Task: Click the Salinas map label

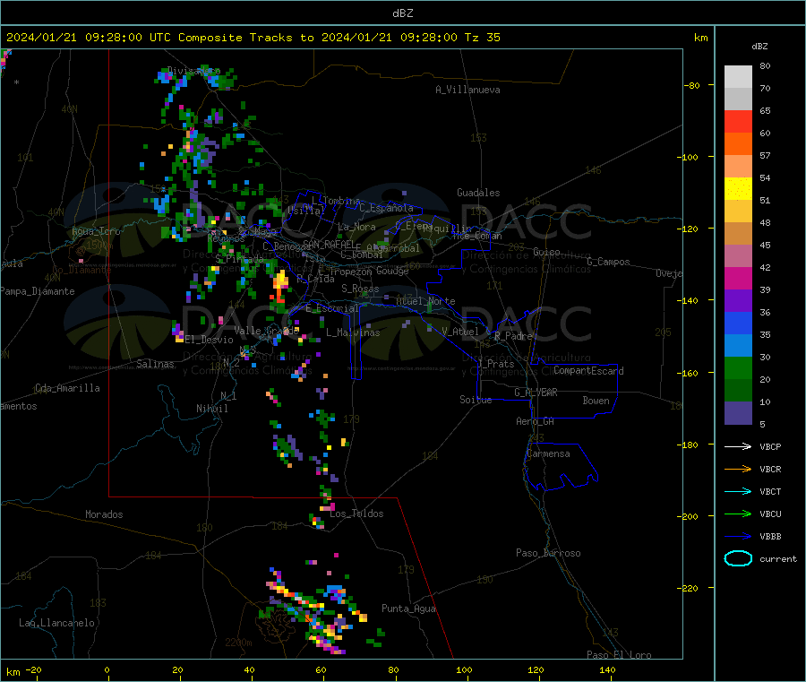Action: click(155, 364)
